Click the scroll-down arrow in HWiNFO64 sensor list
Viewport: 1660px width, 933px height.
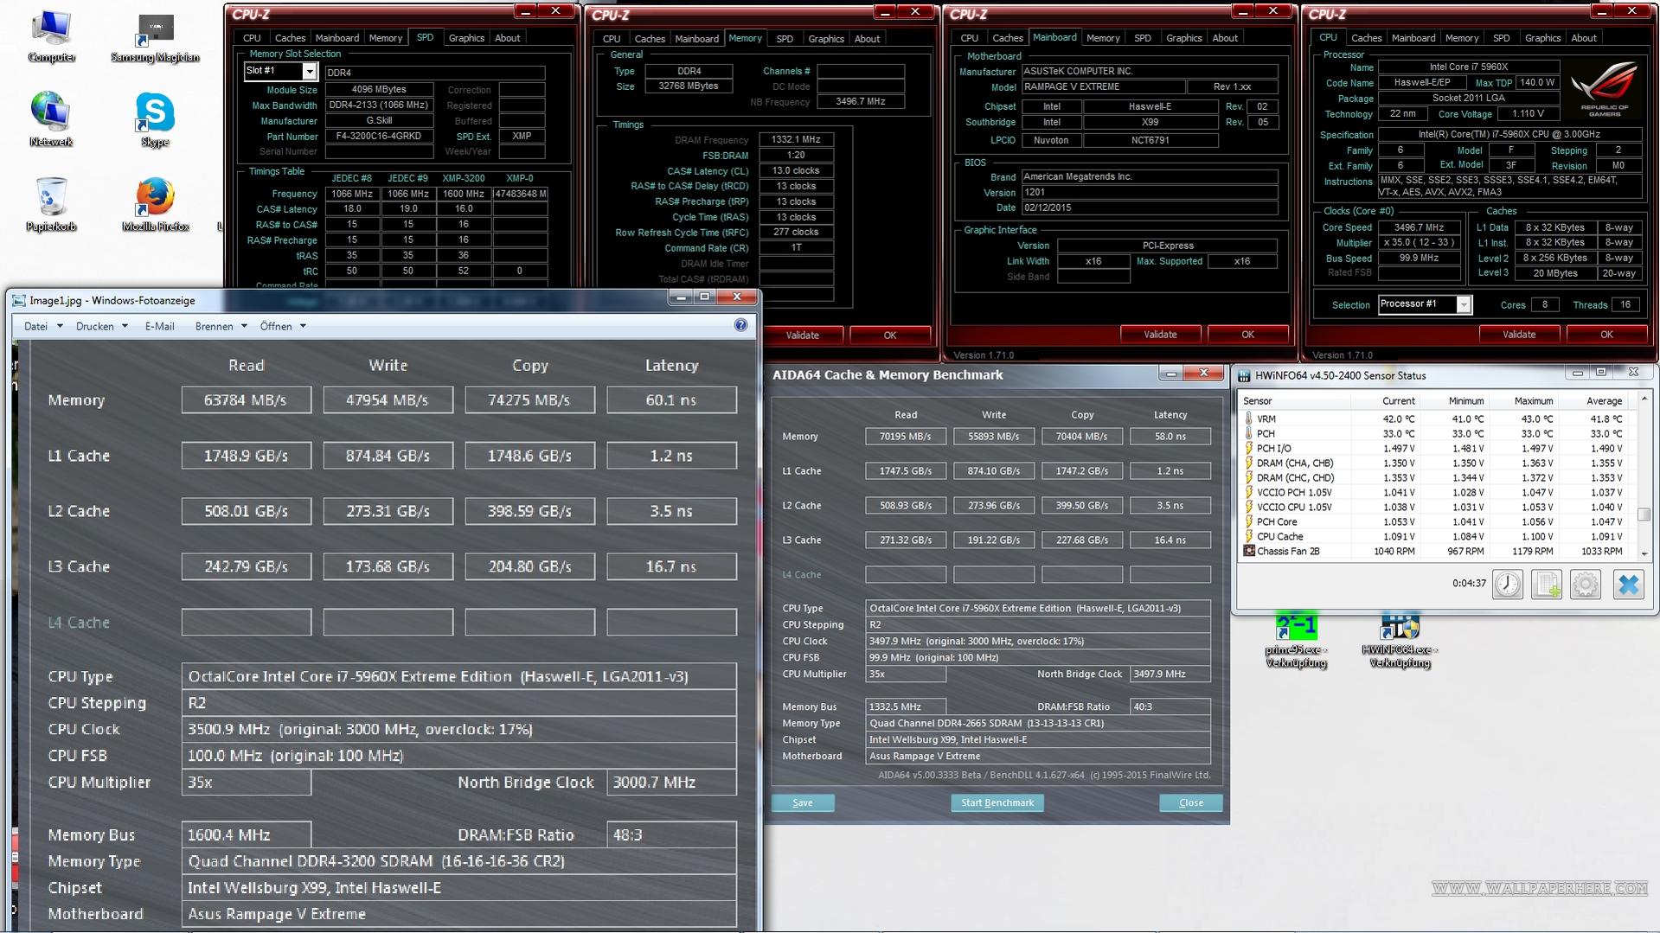point(1644,554)
